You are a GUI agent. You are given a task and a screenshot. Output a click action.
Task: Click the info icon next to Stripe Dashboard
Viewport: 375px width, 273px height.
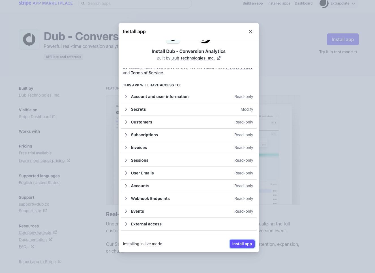pos(54,117)
